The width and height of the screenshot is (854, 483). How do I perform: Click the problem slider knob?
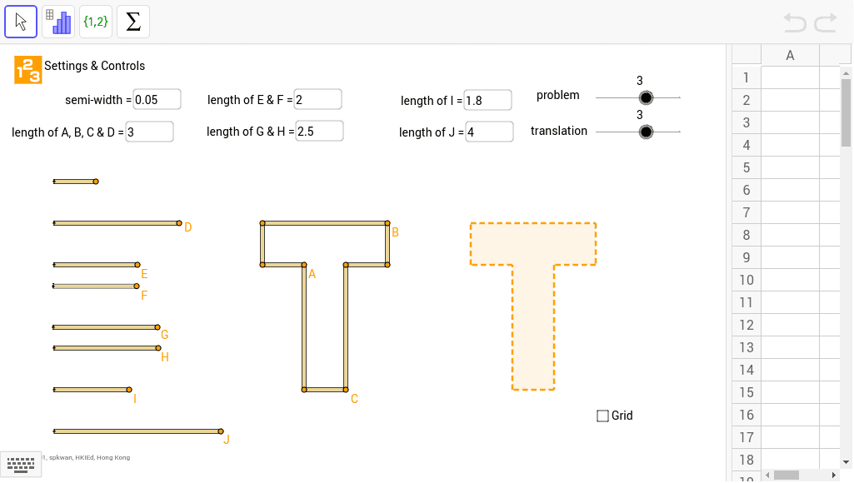pos(646,97)
